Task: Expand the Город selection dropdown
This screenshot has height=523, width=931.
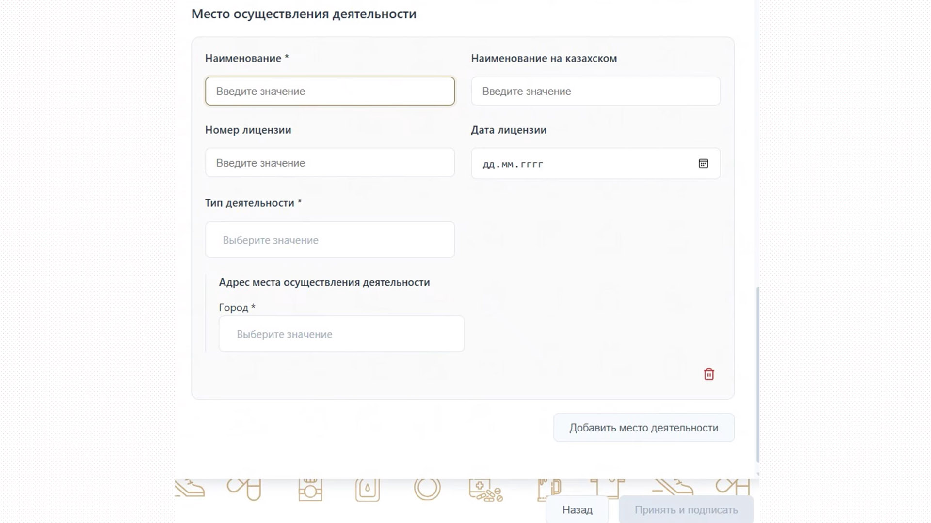Action: pyautogui.click(x=341, y=334)
